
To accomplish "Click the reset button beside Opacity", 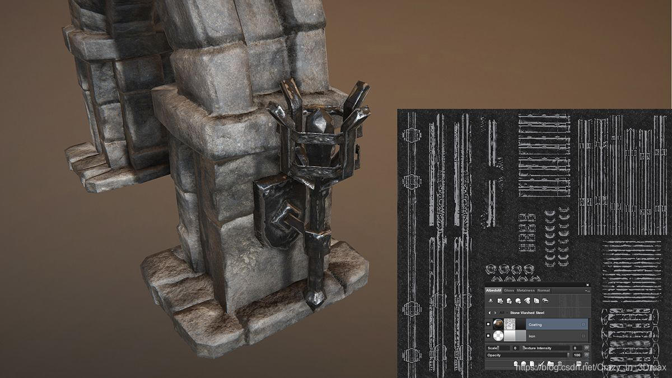I will tap(586, 355).
